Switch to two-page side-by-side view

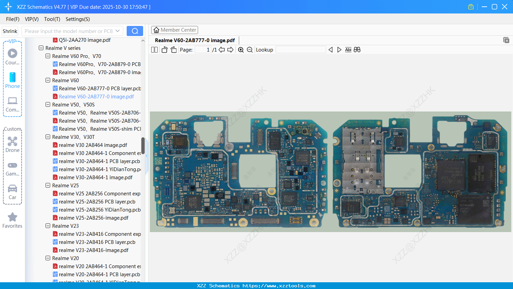tap(154, 50)
